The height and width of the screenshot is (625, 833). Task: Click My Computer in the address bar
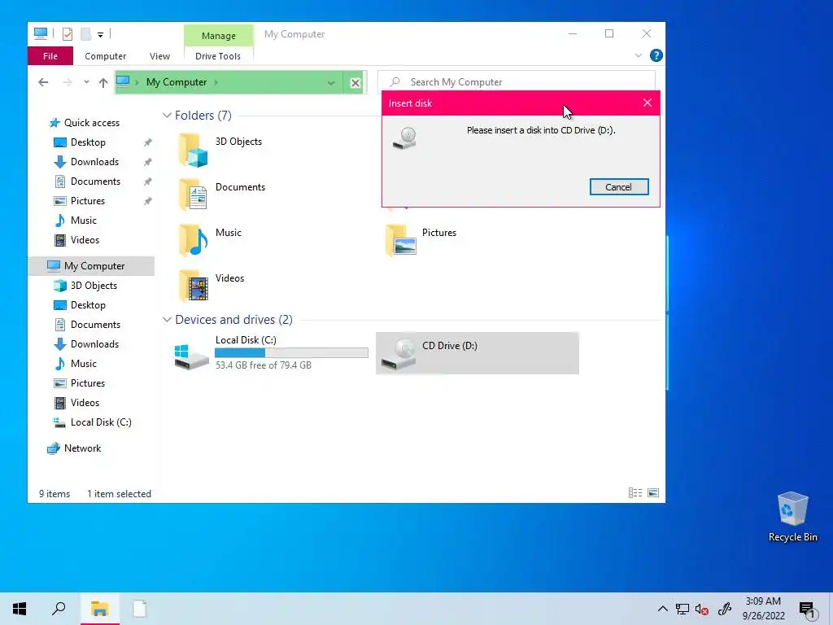pos(177,82)
